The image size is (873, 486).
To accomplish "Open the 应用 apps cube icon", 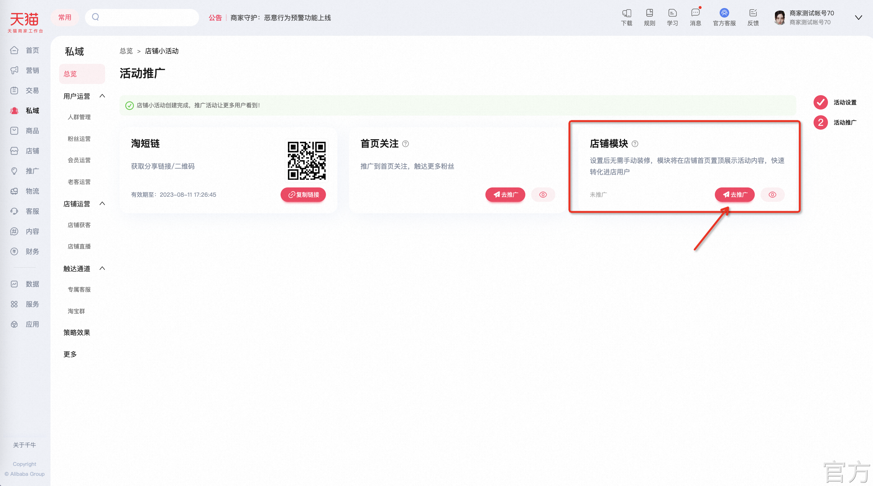I will (14, 324).
